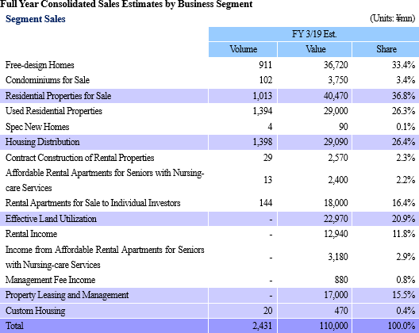Select the Residential Properties for Sale row

click(209, 96)
